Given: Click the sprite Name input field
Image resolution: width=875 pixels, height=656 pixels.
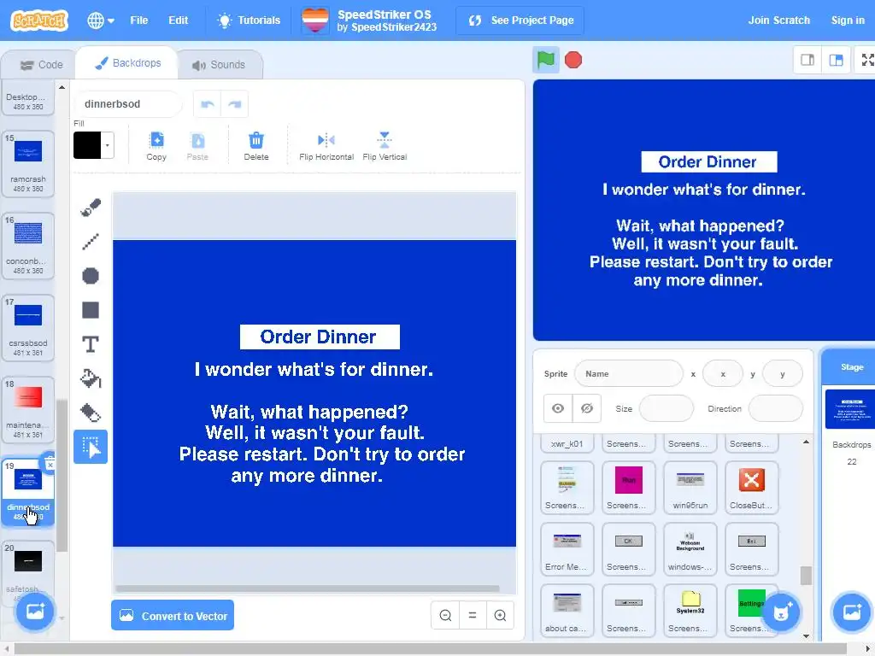Looking at the screenshot, I should 628,374.
